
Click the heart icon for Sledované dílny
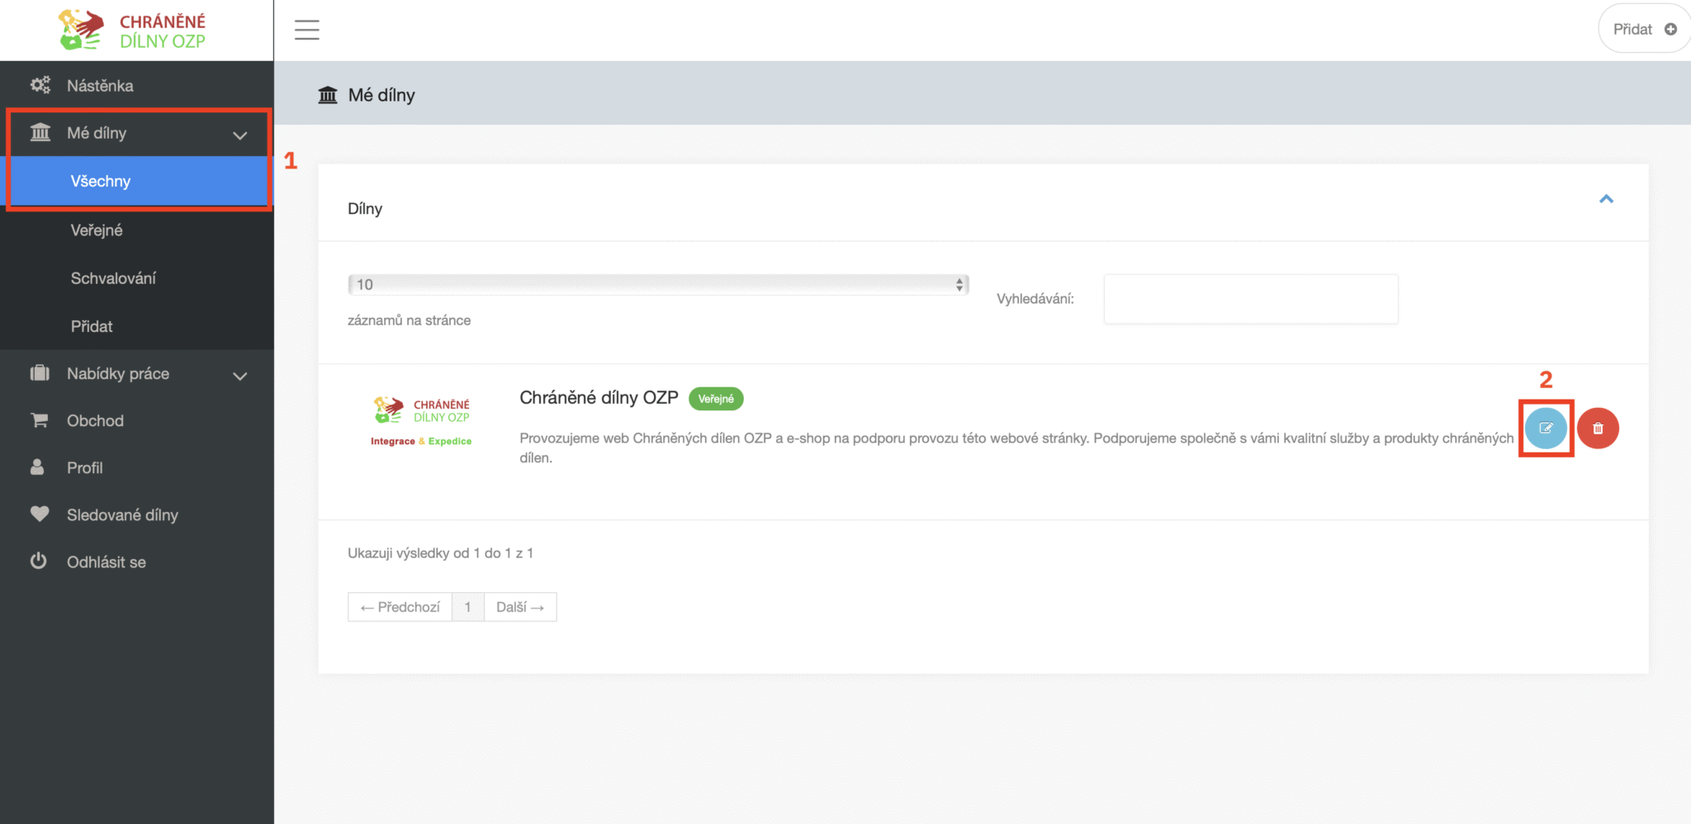[39, 514]
